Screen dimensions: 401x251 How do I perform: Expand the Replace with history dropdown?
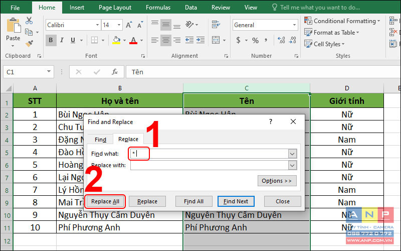point(292,165)
